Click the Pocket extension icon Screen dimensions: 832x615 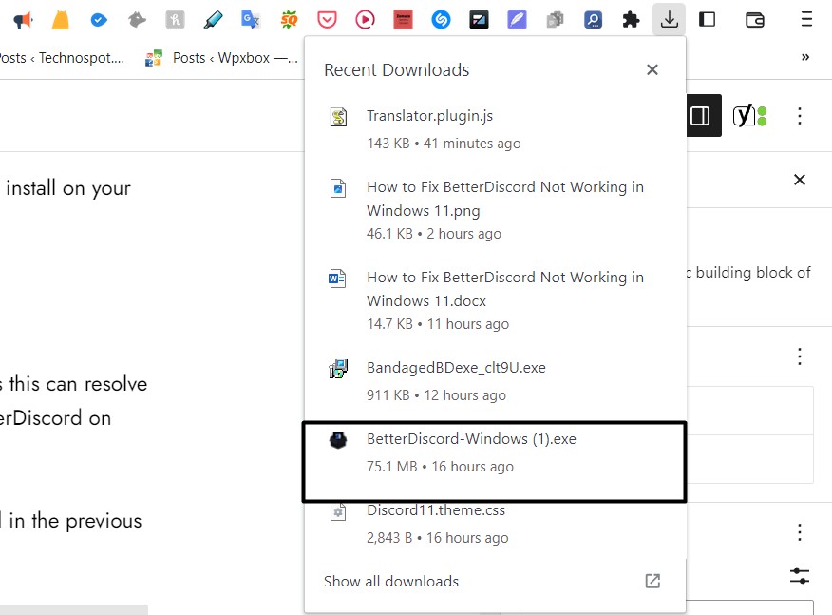[326, 19]
